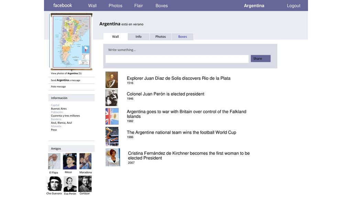Open El Papa friend photo
352x198 pixels.
(54, 161)
